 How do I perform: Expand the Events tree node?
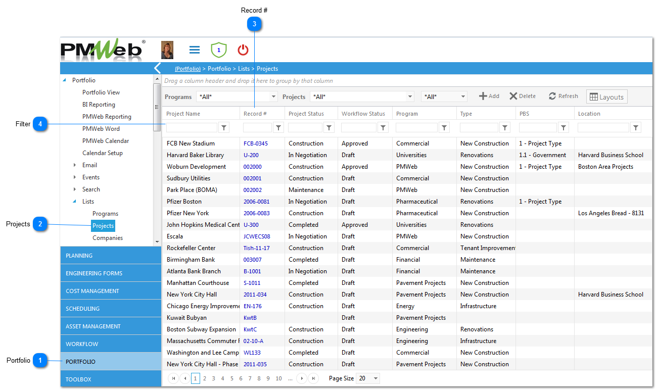pos(75,177)
